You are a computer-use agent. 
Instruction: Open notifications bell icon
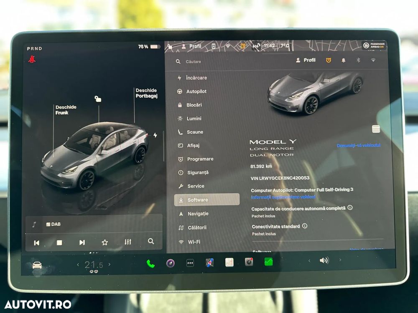pos(343,60)
